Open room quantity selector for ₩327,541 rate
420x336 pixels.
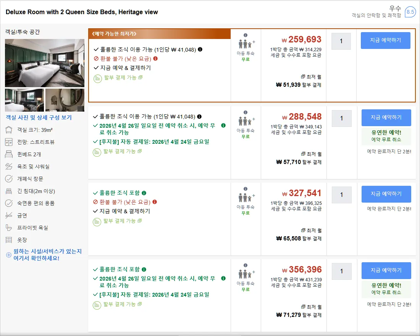pos(341,195)
